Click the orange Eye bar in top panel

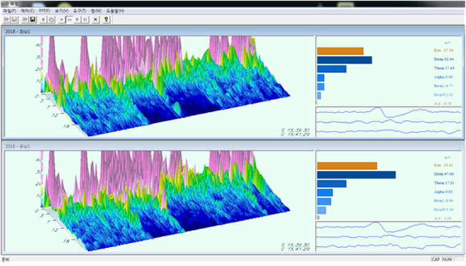coord(340,51)
